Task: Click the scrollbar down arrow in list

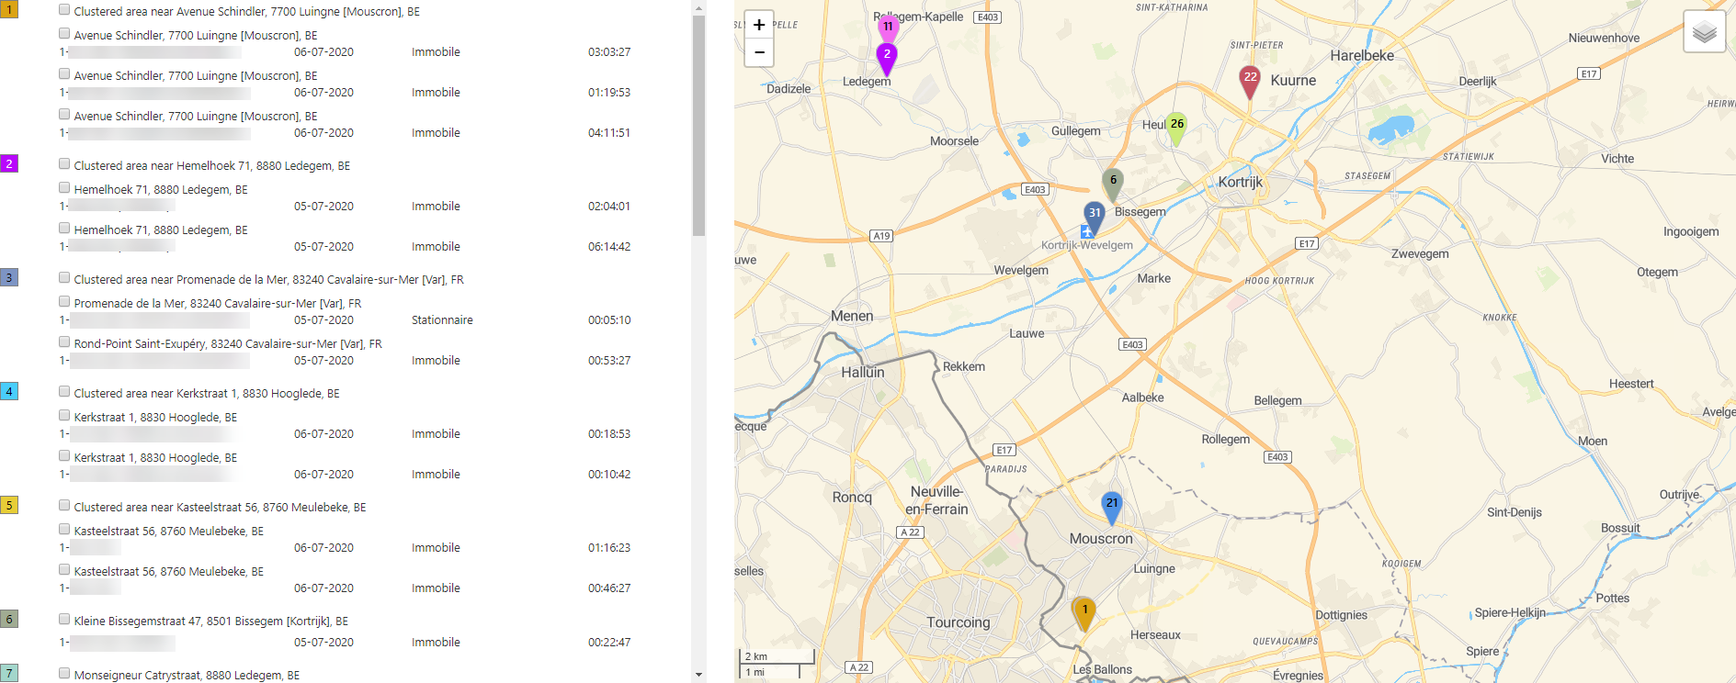Action: point(698,675)
